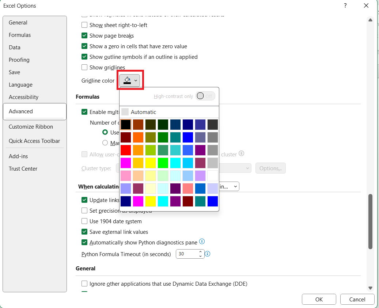Screen dimensions: 379x308
Task: Toggle High-contrast only switch
Action: pyautogui.click(x=205, y=96)
